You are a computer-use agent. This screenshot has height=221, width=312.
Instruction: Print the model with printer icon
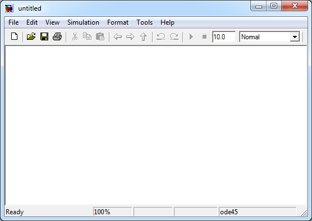click(57, 36)
